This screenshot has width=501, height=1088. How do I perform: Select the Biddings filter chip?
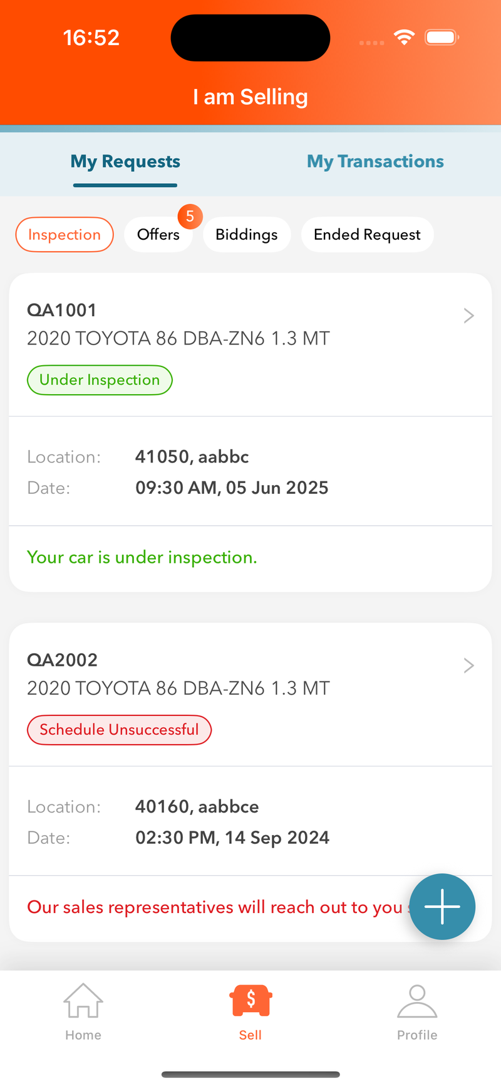click(x=247, y=235)
